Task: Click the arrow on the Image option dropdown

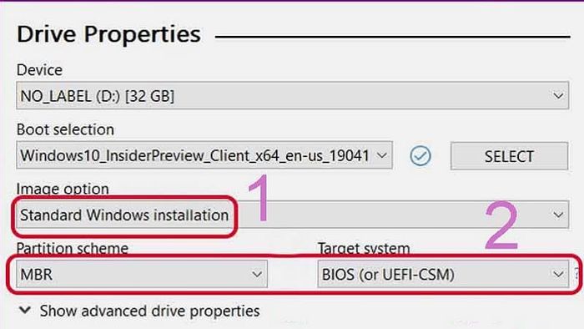Action: pyautogui.click(x=558, y=215)
